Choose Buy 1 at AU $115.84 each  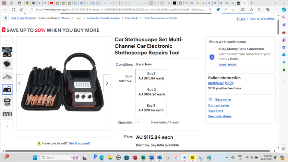pyautogui.click(x=151, y=76)
